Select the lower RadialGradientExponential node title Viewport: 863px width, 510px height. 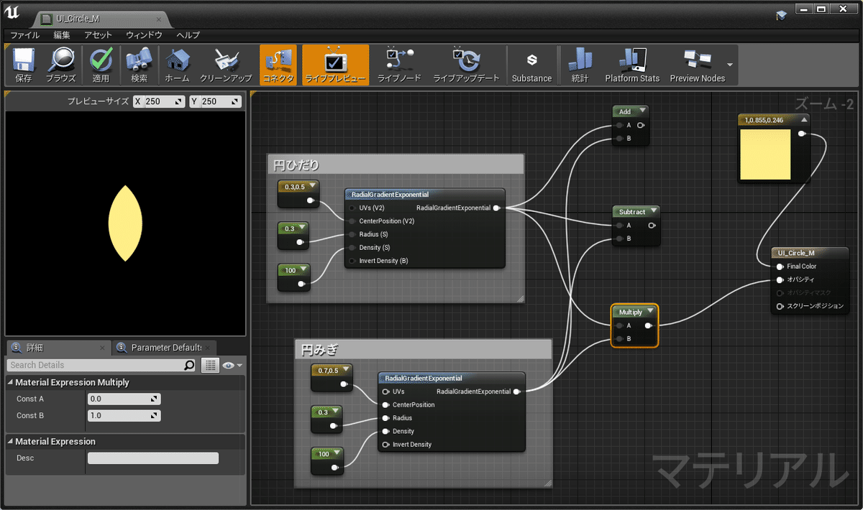(424, 379)
